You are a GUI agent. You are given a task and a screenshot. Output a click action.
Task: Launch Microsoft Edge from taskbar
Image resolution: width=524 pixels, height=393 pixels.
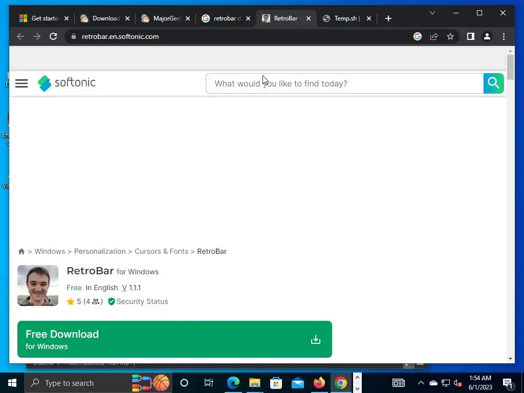[x=233, y=383]
